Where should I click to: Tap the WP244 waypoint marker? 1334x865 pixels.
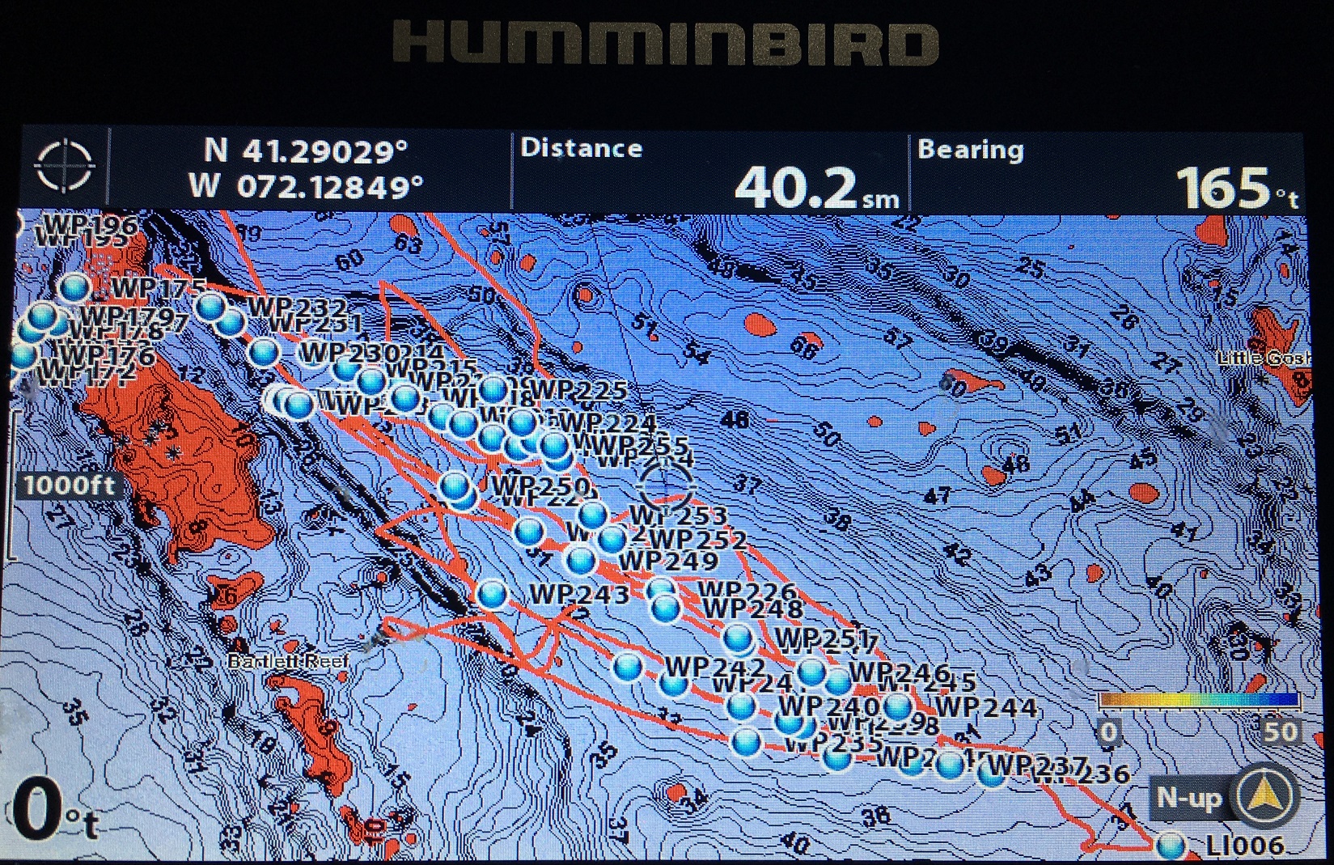tap(896, 706)
